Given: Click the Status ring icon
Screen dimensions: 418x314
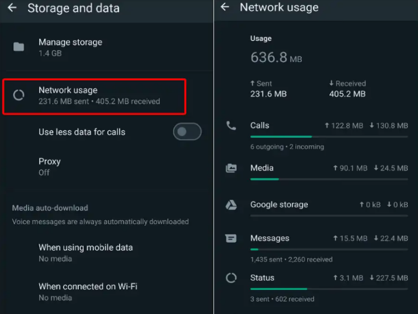Looking at the screenshot, I should coord(231,278).
